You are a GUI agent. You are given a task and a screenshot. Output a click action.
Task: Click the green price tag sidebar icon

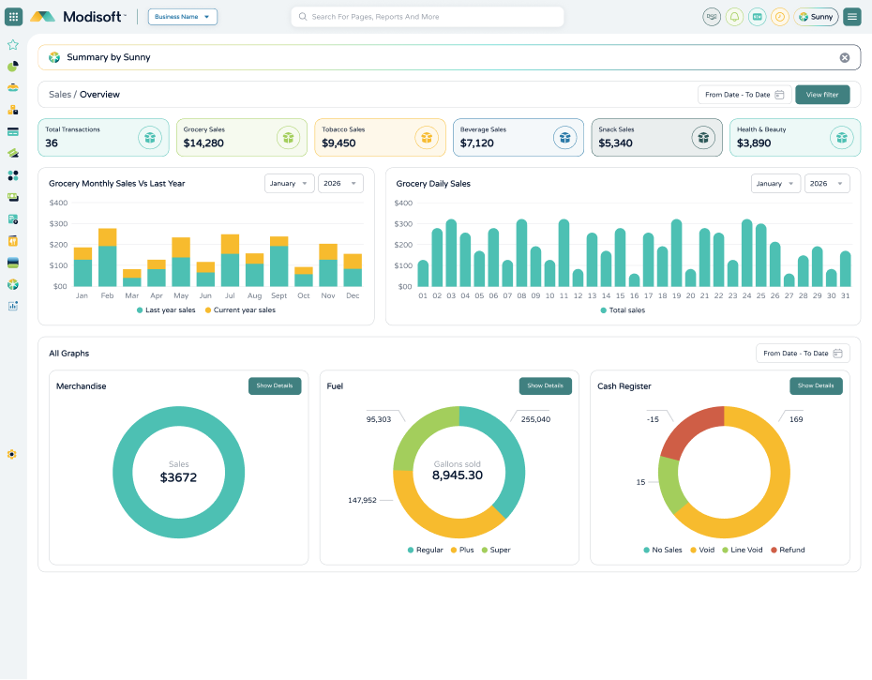point(13,153)
